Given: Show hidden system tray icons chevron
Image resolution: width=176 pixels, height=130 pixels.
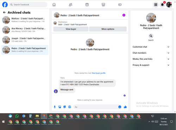Looking at the screenshot, I should click(149, 122).
